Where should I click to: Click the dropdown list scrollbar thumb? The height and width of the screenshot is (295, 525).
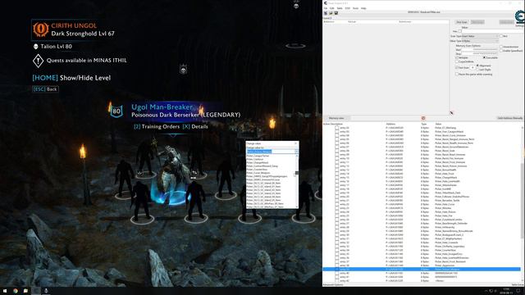(x=296, y=173)
